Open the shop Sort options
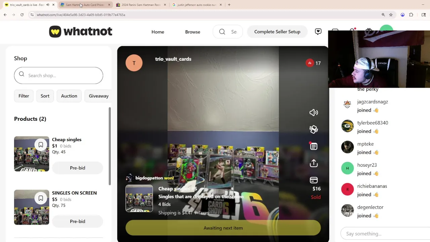This screenshot has width=430, height=242. [45, 96]
